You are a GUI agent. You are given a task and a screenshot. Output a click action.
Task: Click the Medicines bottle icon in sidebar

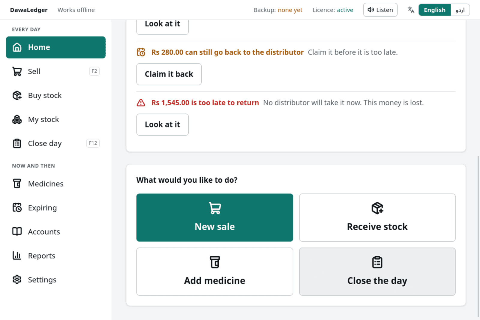tap(17, 184)
